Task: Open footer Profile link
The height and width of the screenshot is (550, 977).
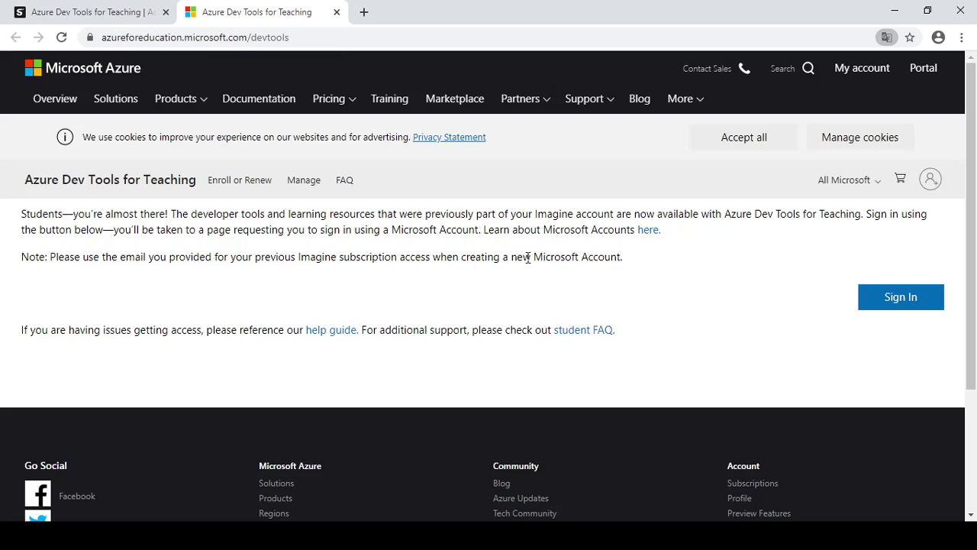Action: [740, 499]
